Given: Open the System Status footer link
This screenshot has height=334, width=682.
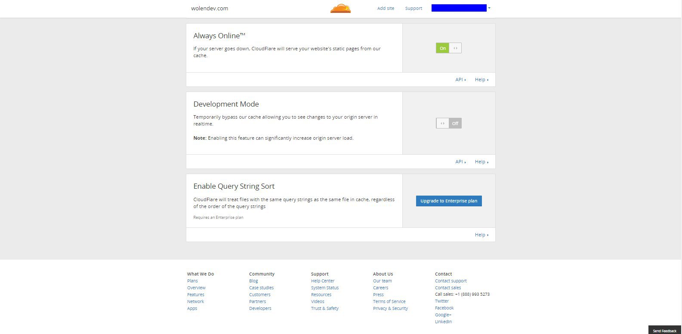Looking at the screenshot, I should click(325, 288).
